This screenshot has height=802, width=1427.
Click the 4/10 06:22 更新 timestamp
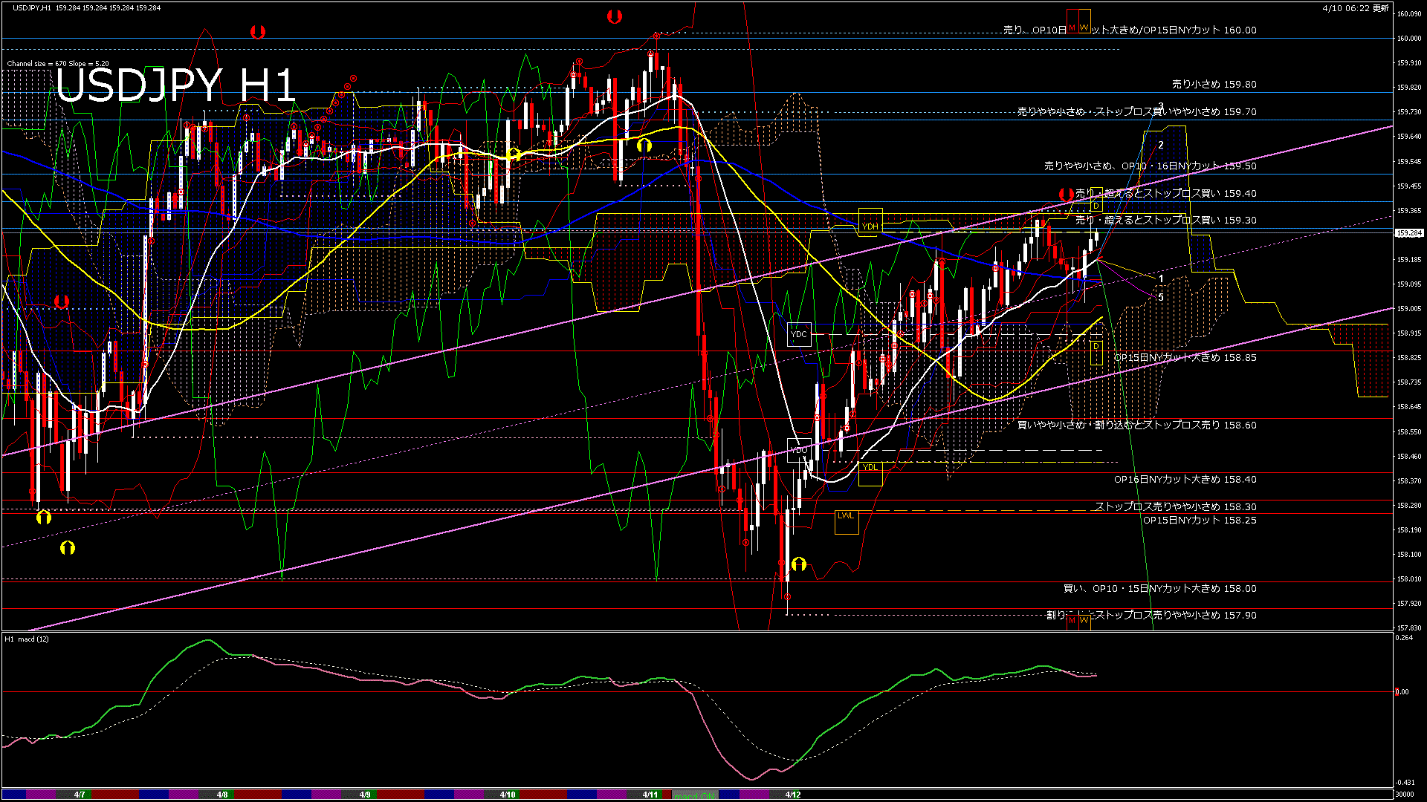(x=1356, y=8)
